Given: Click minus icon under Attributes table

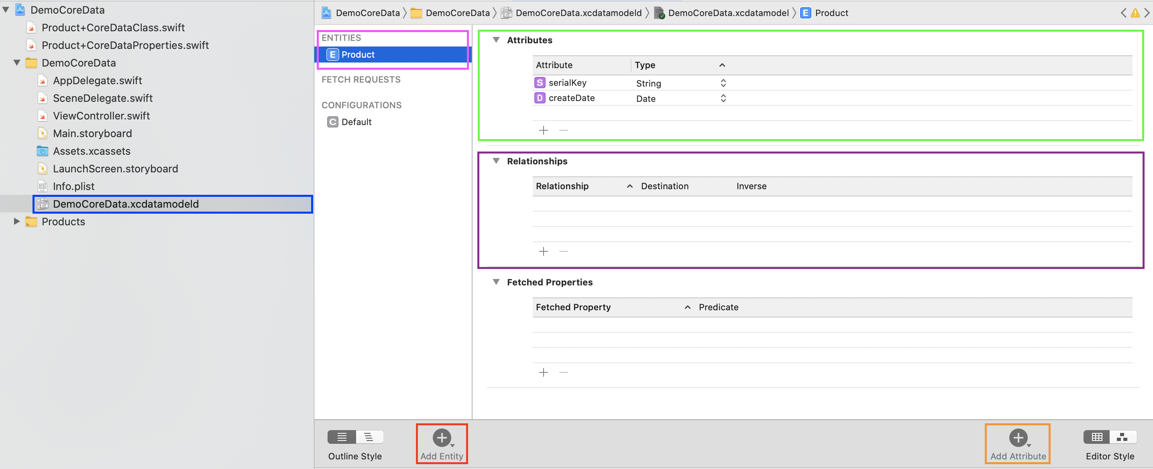Looking at the screenshot, I should click(x=564, y=131).
